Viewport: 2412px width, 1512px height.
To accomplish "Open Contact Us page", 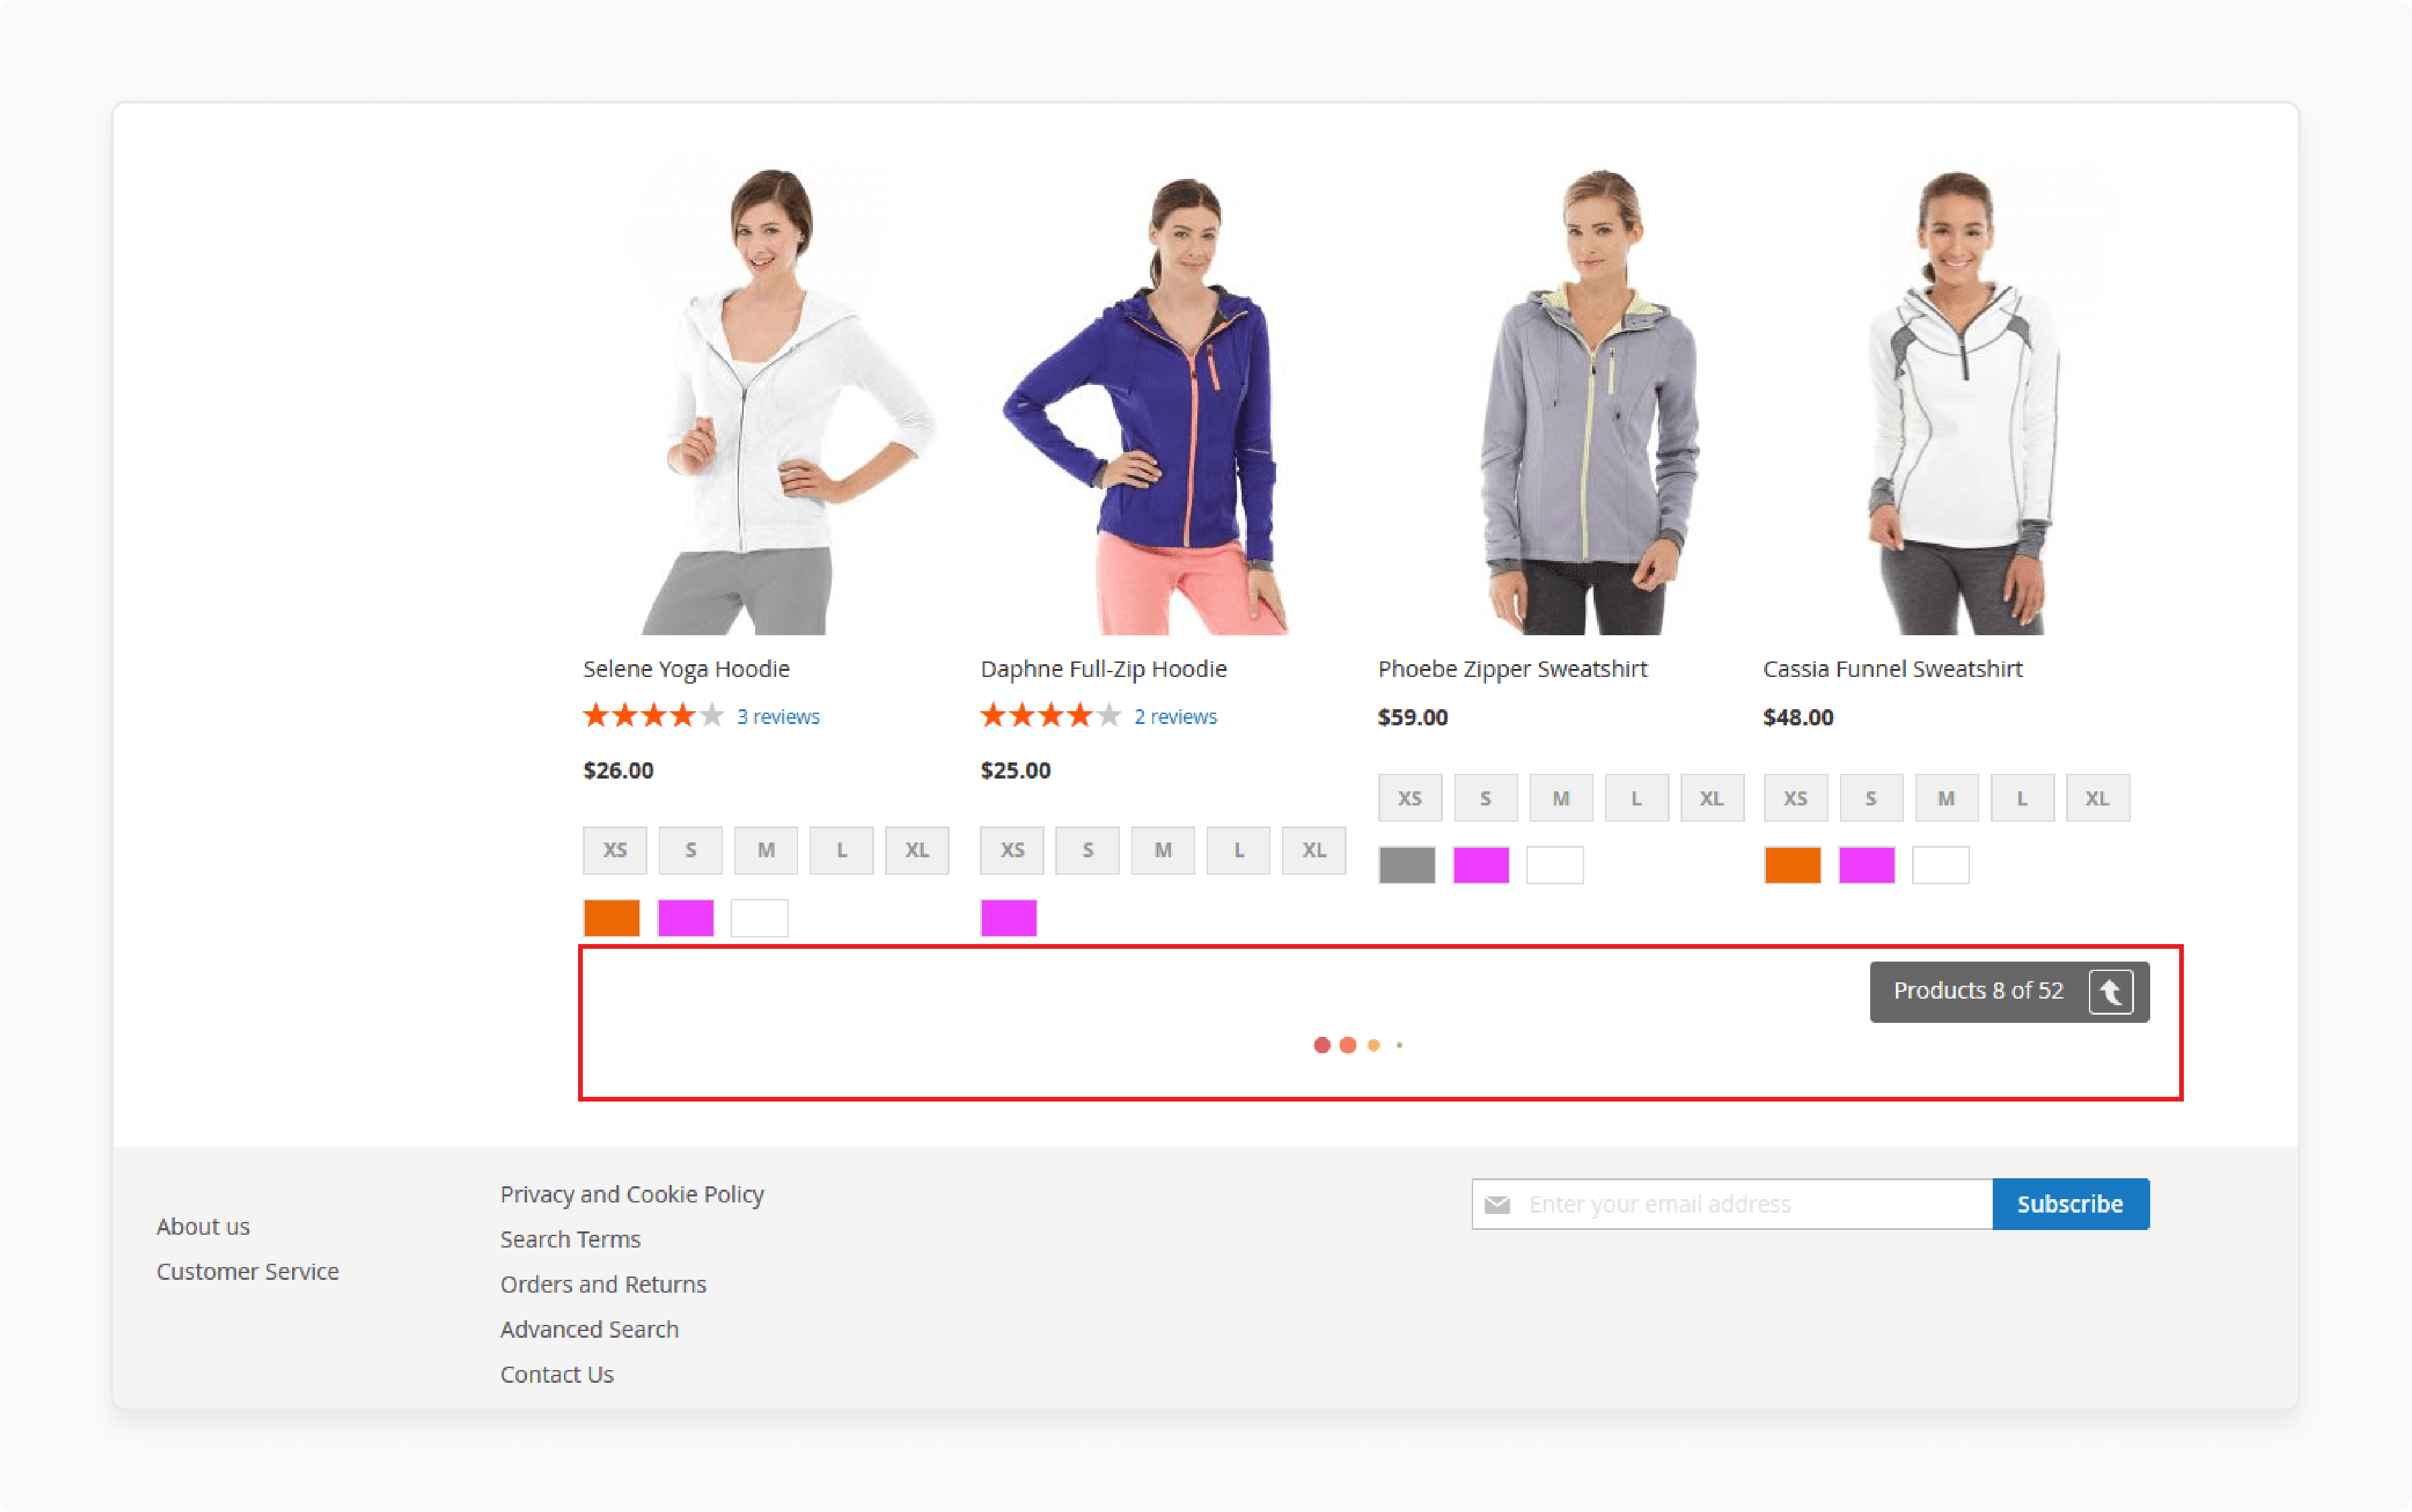I will tap(557, 1374).
